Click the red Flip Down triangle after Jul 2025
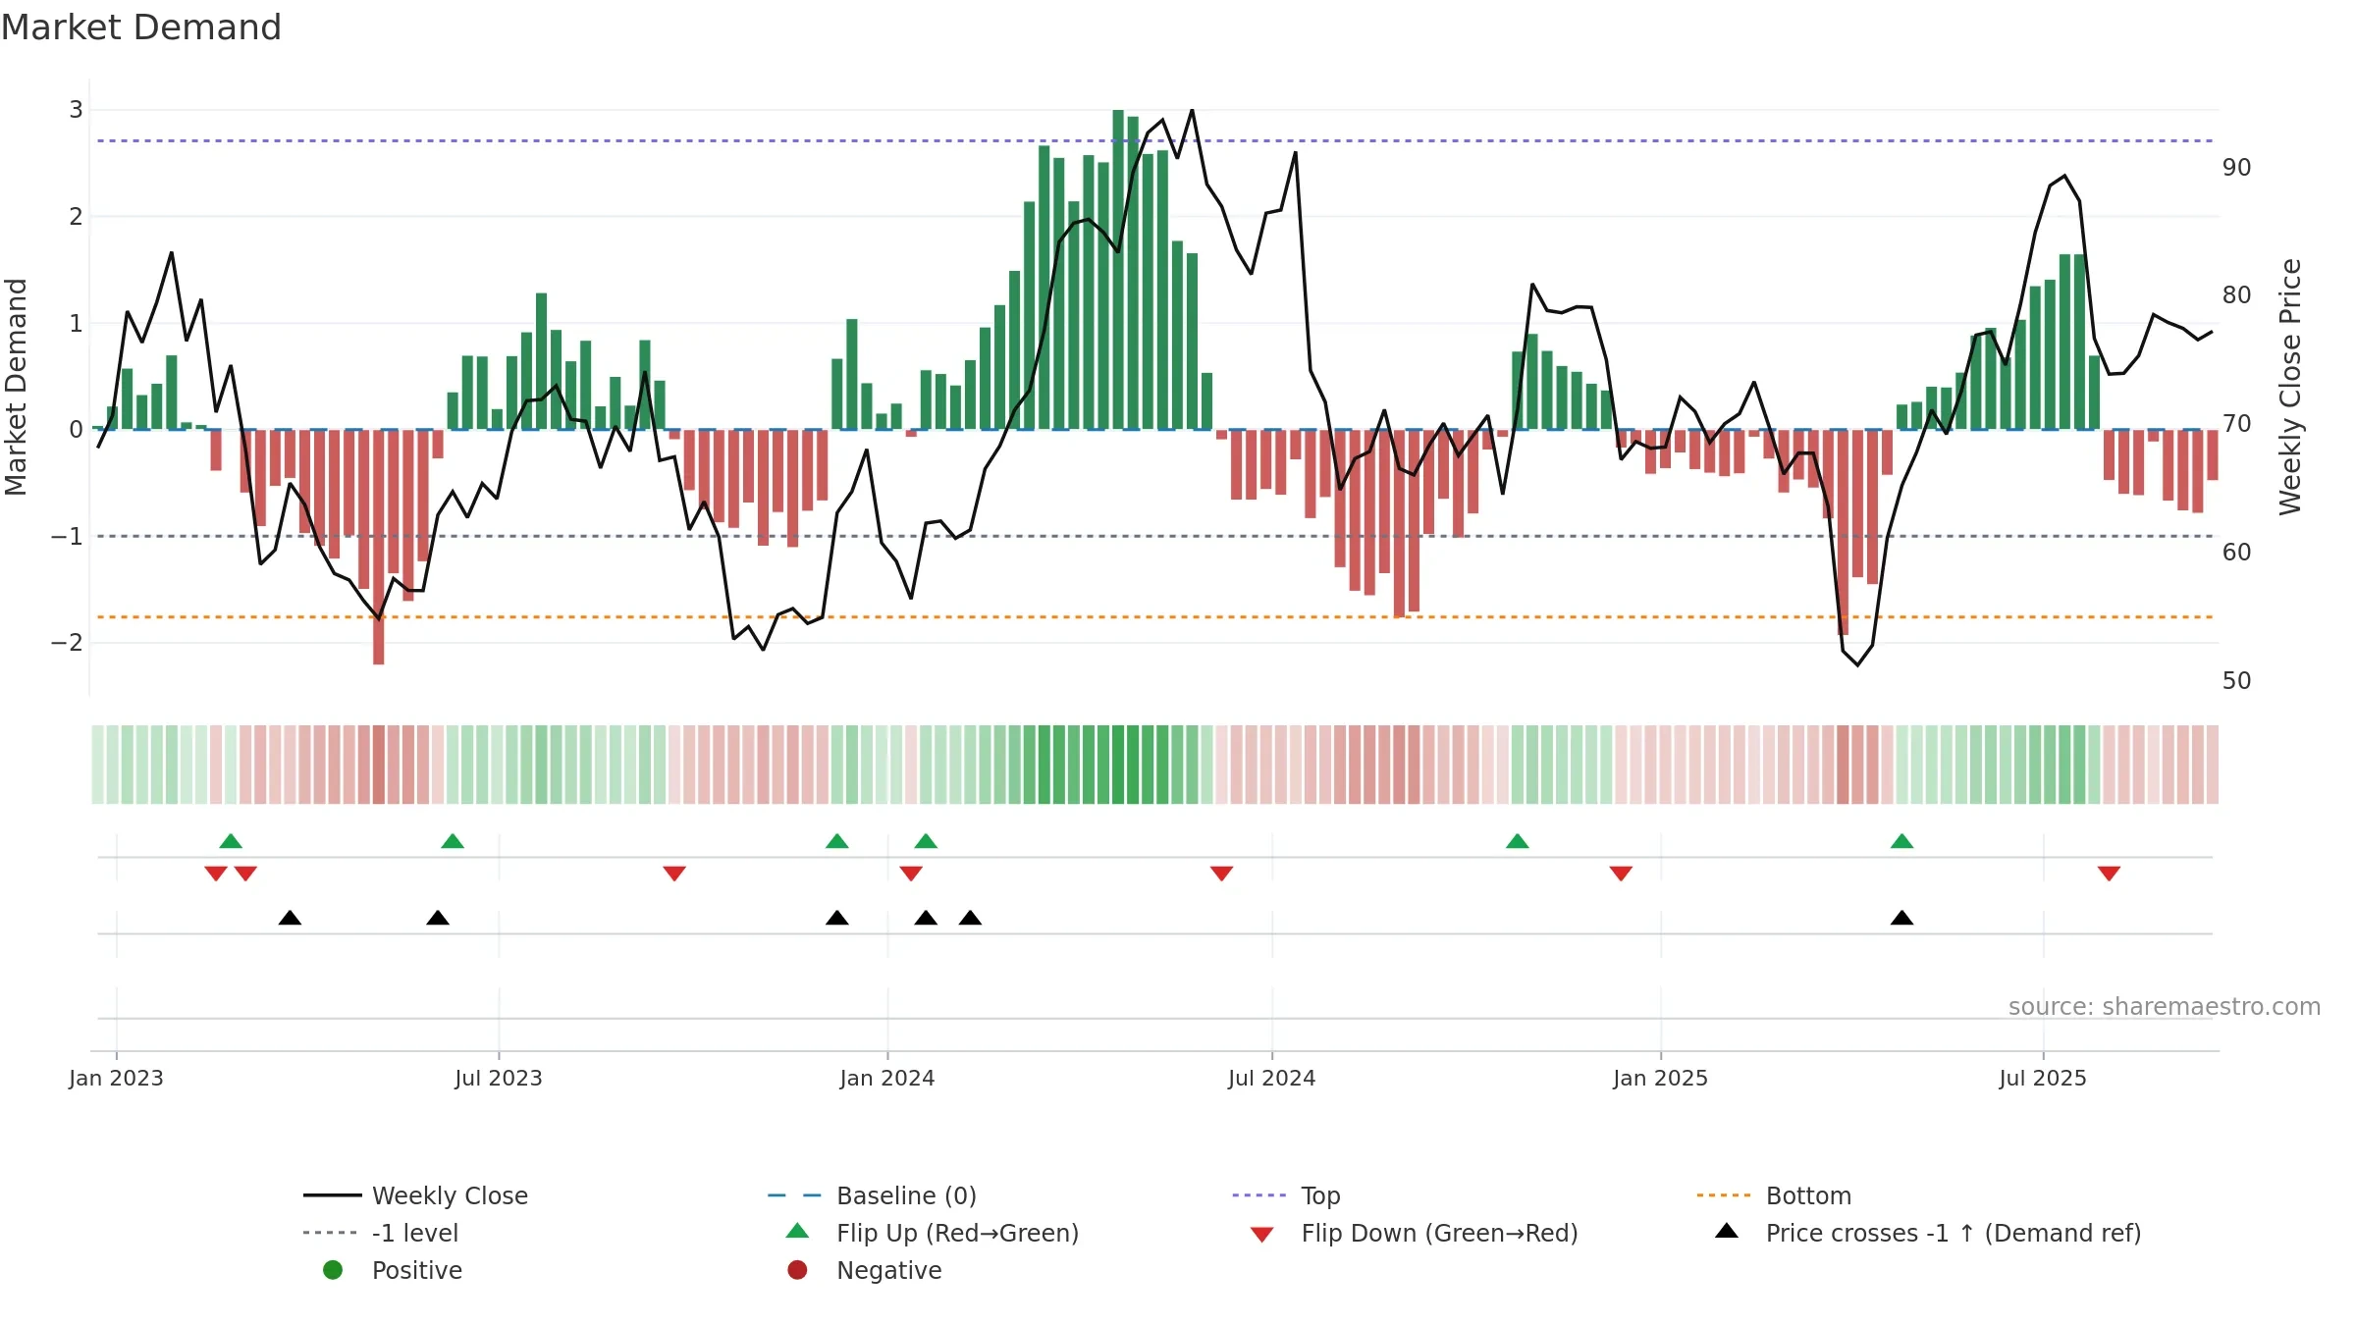Image resolution: width=2356 pixels, height=1325 pixels. point(2110,874)
